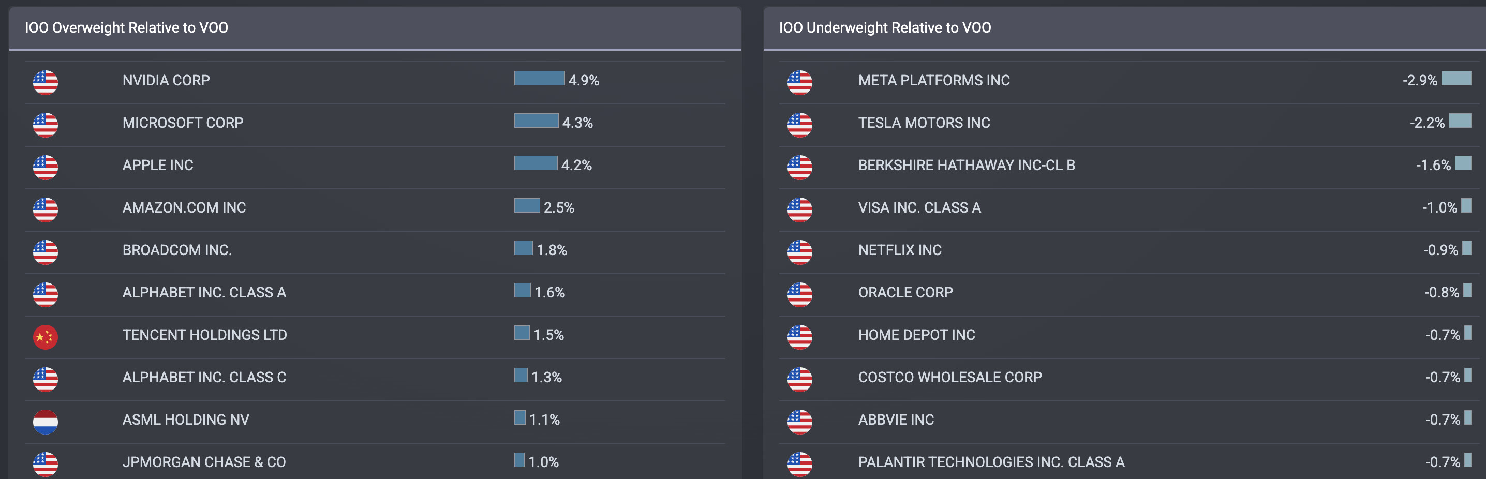Viewport: 1486px width, 479px height.
Task: Click the Meta Platforms -2.9% underweight bar
Action: coord(1456,79)
